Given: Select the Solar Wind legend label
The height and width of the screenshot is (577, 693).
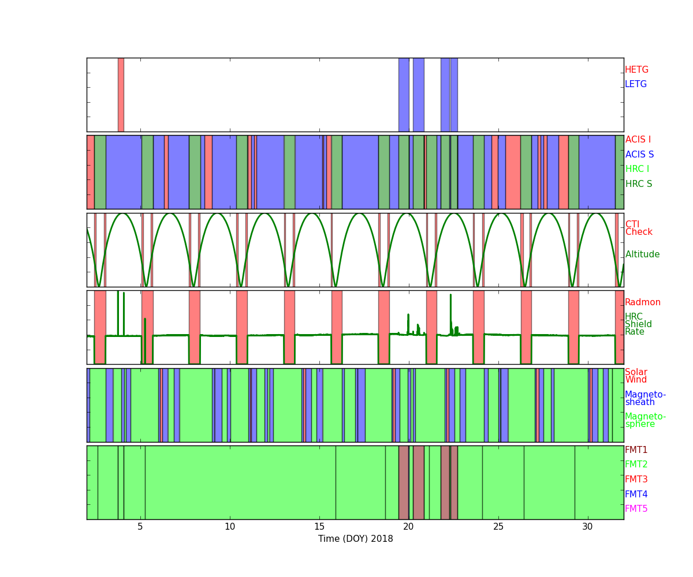Looking at the screenshot, I should tap(636, 376).
